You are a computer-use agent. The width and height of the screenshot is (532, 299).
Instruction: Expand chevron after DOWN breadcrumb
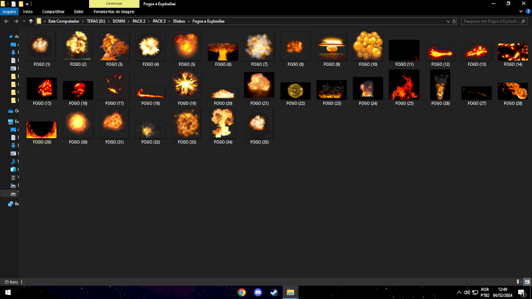click(129, 21)
